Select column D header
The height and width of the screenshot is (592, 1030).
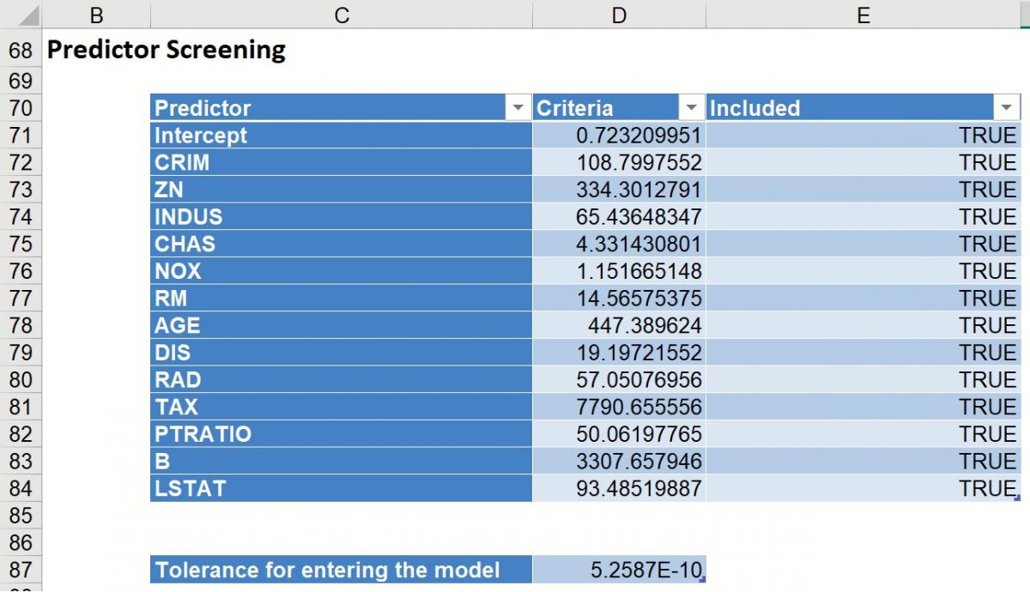tap(618, 15)
